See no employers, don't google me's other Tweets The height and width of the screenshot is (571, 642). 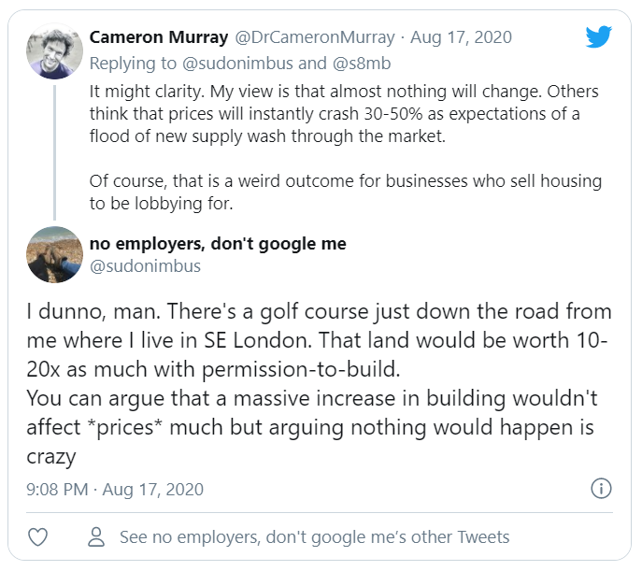tap(314, 537)
